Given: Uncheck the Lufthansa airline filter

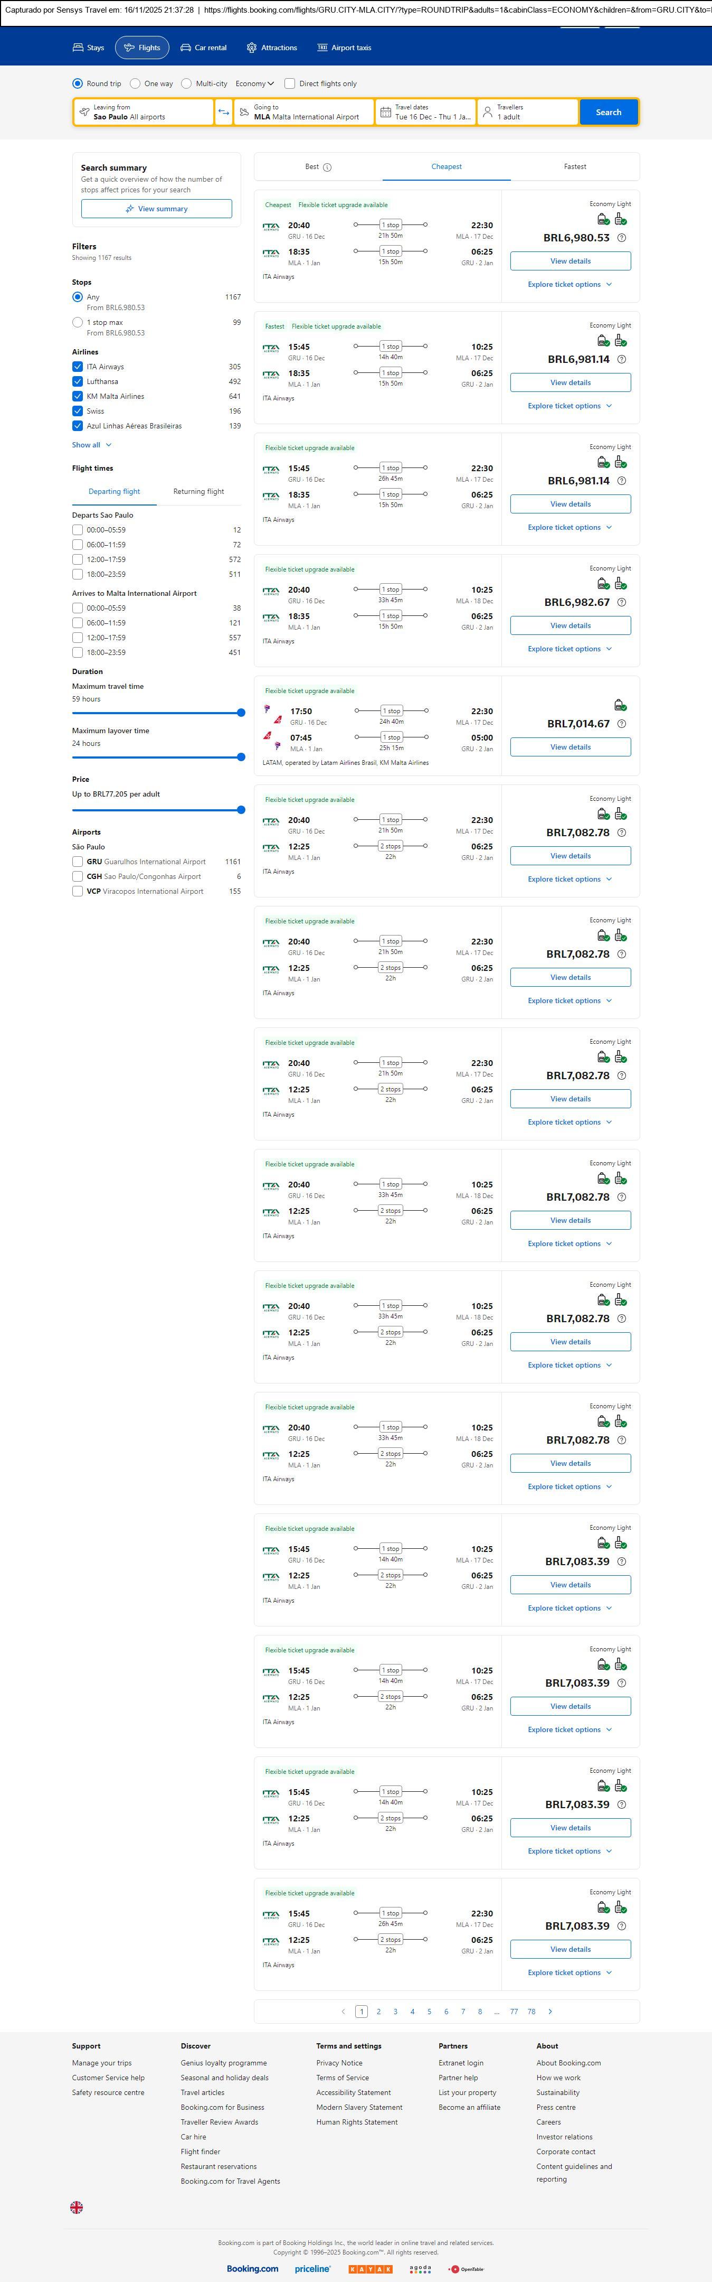Looking at the screenshot, I should pos(78,382).
